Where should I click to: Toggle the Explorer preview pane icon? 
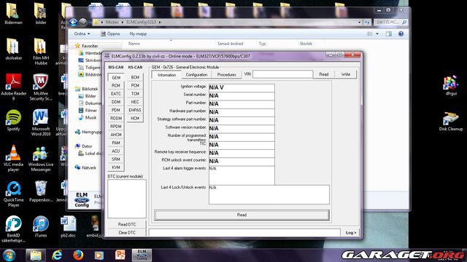[x=389, y=34]
